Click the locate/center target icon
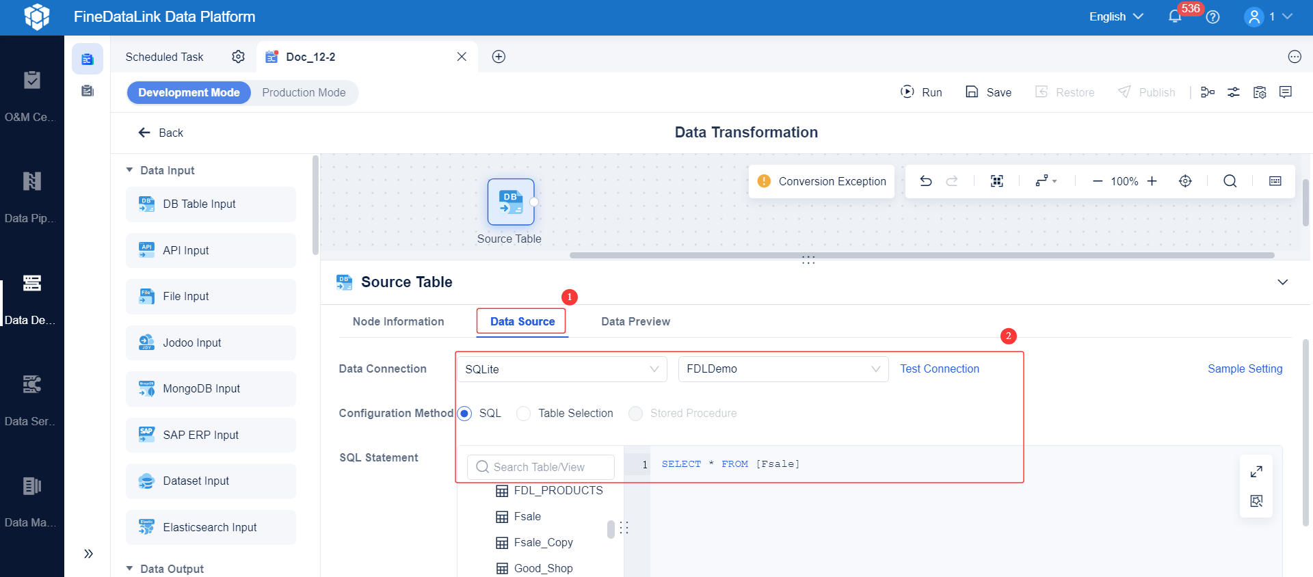Screen dimensions: 1313x577 pyautogui.click(x=1185, y=181)
